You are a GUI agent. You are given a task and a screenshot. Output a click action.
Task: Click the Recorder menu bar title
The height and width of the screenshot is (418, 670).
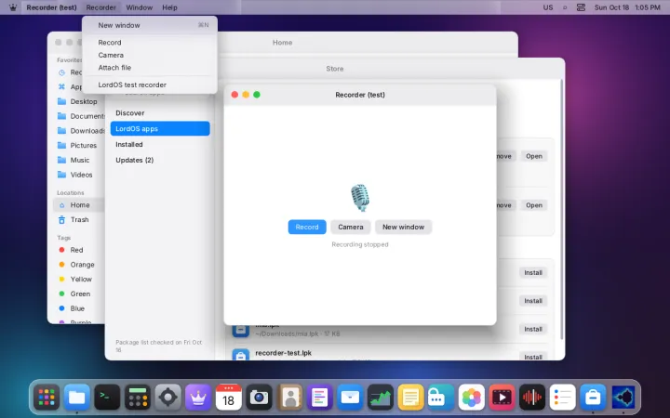click(100, 7)
